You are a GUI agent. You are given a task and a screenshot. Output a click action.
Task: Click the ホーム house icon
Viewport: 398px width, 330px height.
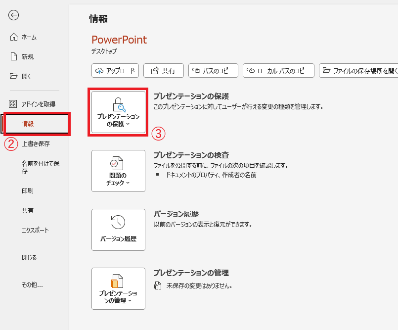click(x=14, y=37)
